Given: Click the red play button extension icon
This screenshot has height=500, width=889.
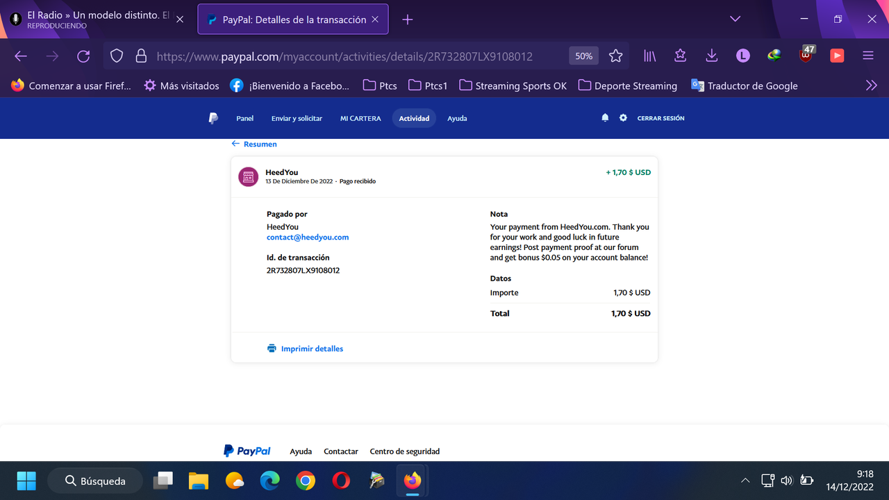Looking at the screenshot, I should pyautogui.click(x=837, y=56).
